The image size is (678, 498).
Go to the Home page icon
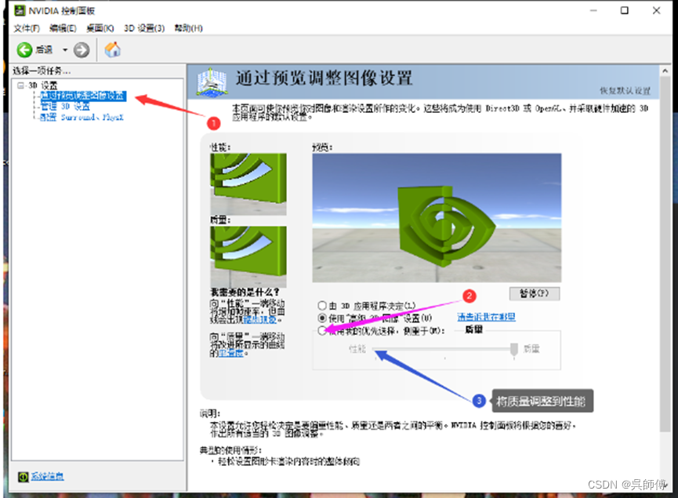(112, 49)
